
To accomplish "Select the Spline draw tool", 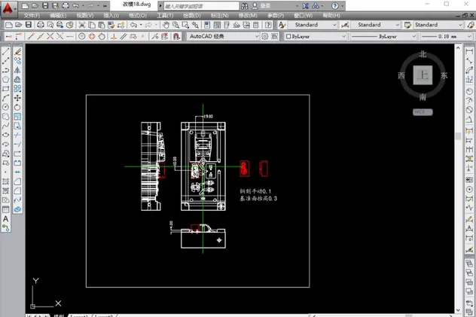I will click(6, 126).
